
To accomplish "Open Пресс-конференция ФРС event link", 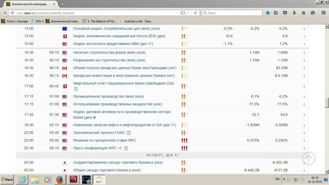I will pyautogui.click(x=95, y=148).
